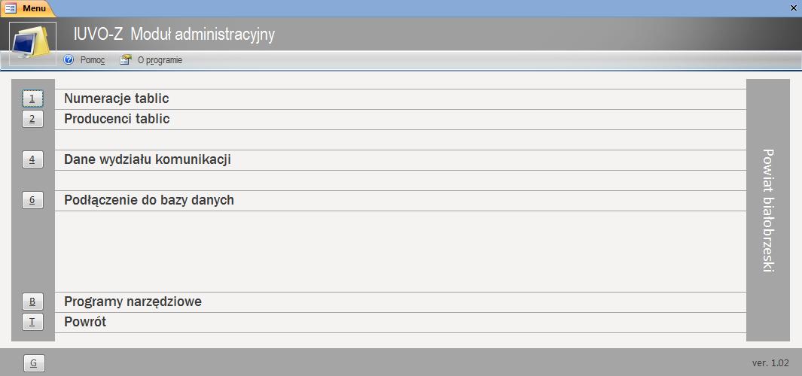
Task: Click the vertical Powiat białobrzeski label
Action: (x=768, y=210)
